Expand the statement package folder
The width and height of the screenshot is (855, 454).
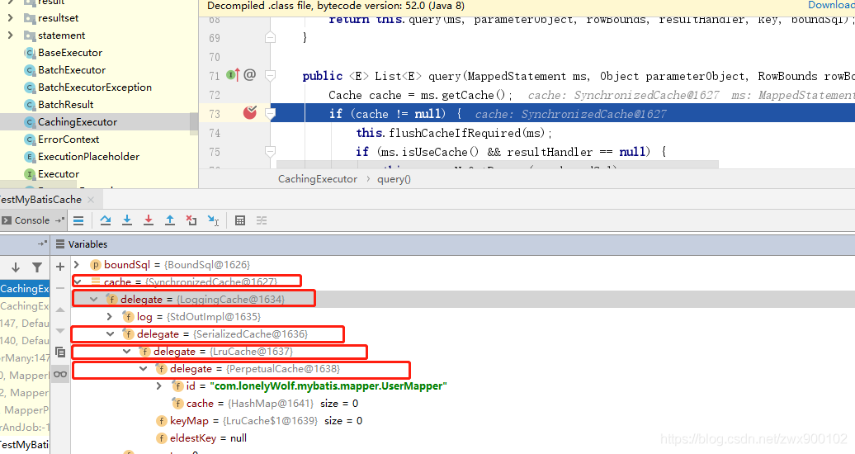pyautogui.click(x=11, y=35)
